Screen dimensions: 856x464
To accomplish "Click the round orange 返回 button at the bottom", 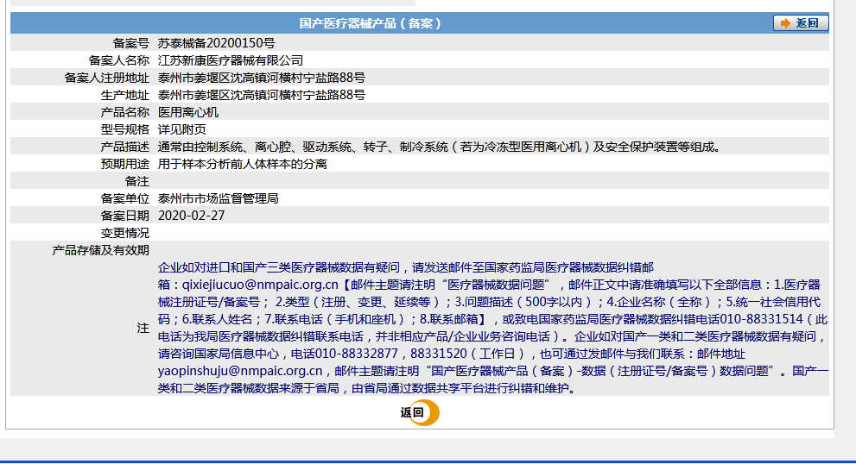I will pyautogui.click(x=420, y=413).
